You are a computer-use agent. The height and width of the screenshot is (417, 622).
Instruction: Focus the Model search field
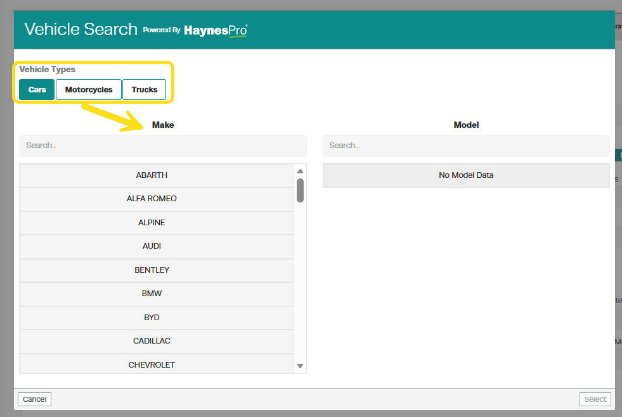[x=466, y=146]
